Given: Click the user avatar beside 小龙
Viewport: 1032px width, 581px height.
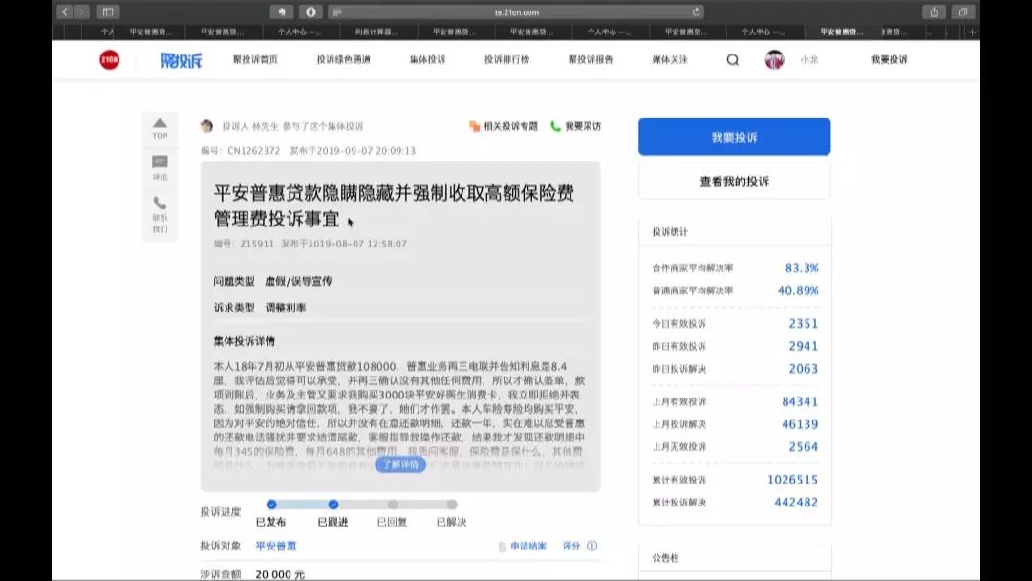Looking at the screenshot, I should click(775, 60).
